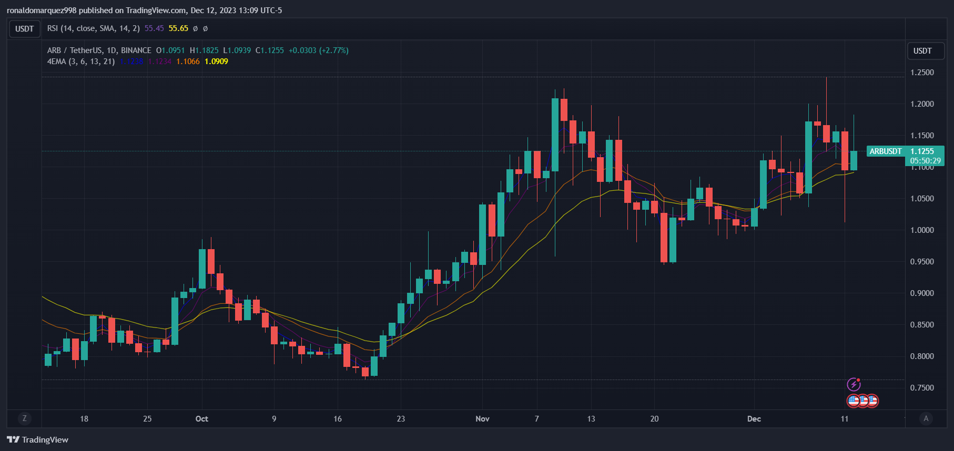Click the Nov label on time axis
The height and width of the screenshot is (451, 954).
[482, 419]
